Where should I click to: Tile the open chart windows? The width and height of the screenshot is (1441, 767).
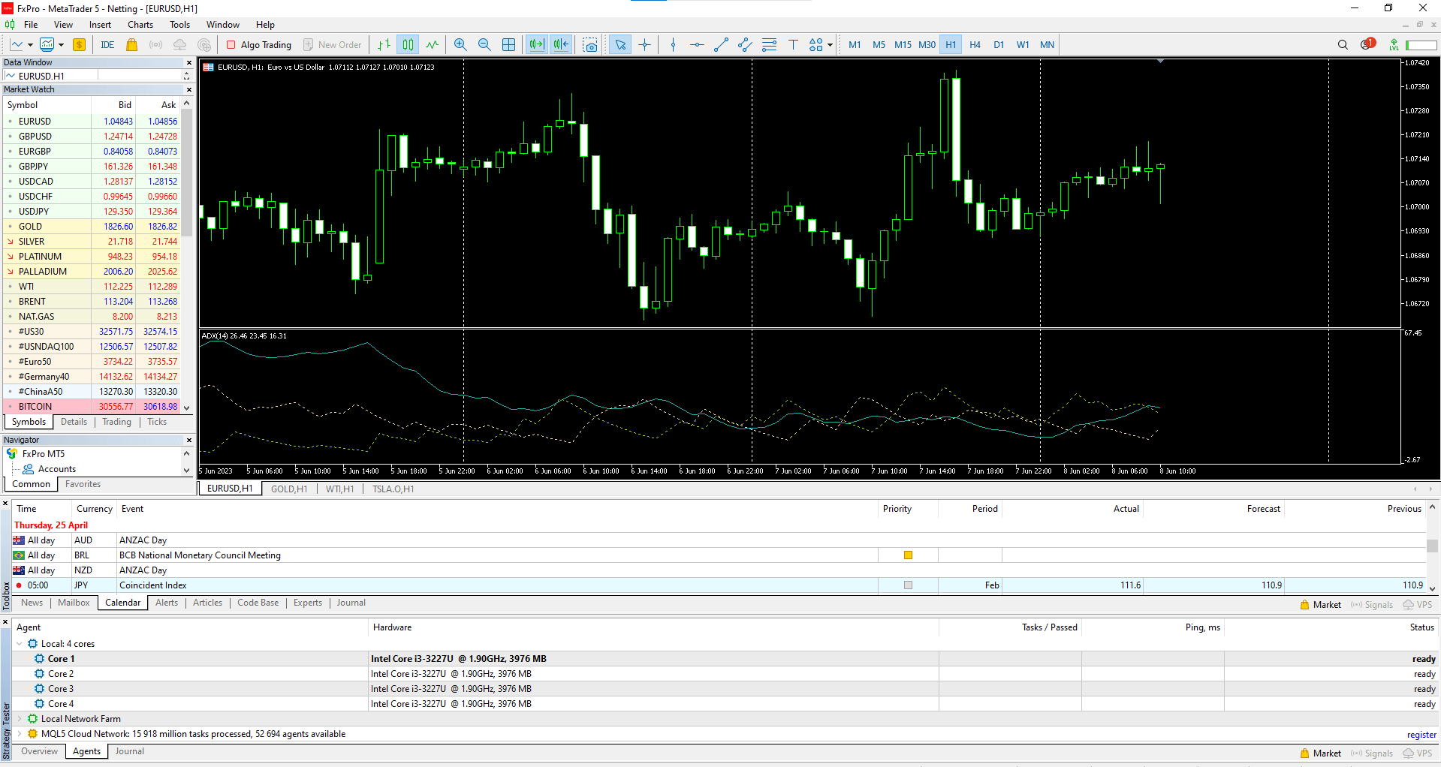point(509,44)
